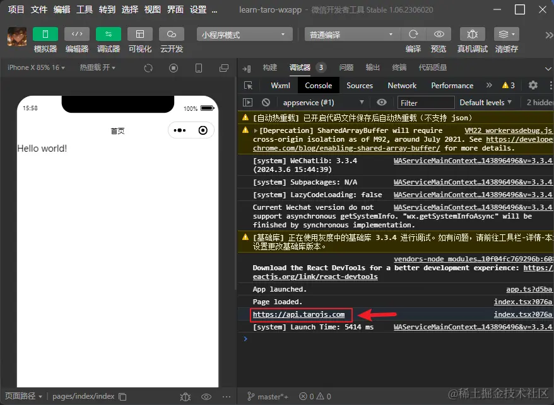Click the status bar errors and warnings count
Image resolution: width=554 pixels, height=405 pixels.
(x=315, y=397)
